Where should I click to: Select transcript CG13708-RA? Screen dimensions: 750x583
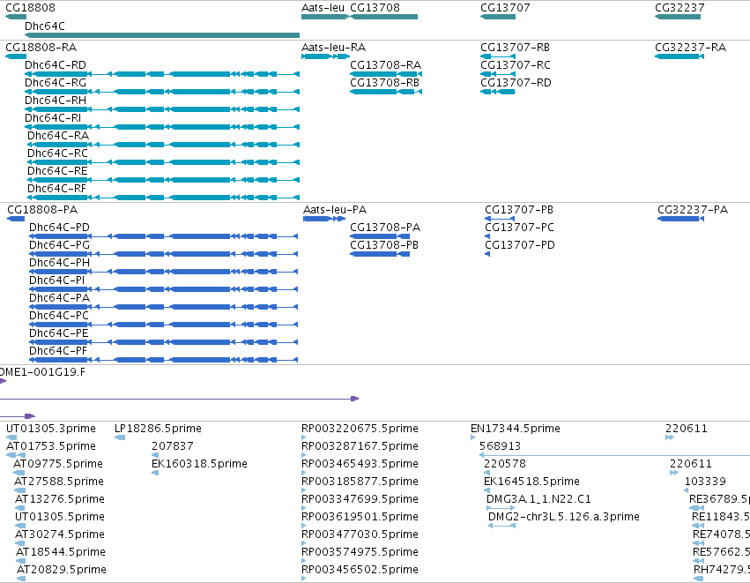point(386,74)
